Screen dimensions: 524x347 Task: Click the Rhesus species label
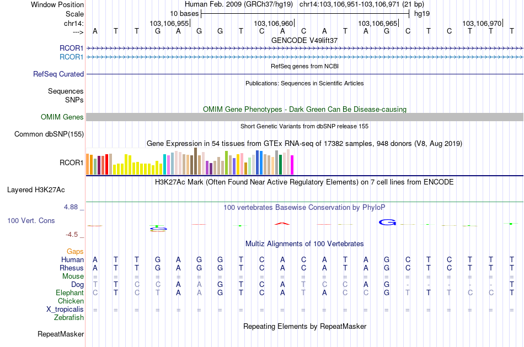(x=72, y=268)
